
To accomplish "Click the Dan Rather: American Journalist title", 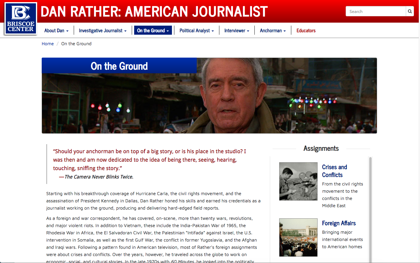I will [154, 12].
